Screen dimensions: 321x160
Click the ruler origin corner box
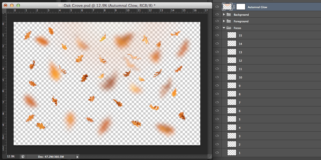pyautogui.click(x=4, y=11)
